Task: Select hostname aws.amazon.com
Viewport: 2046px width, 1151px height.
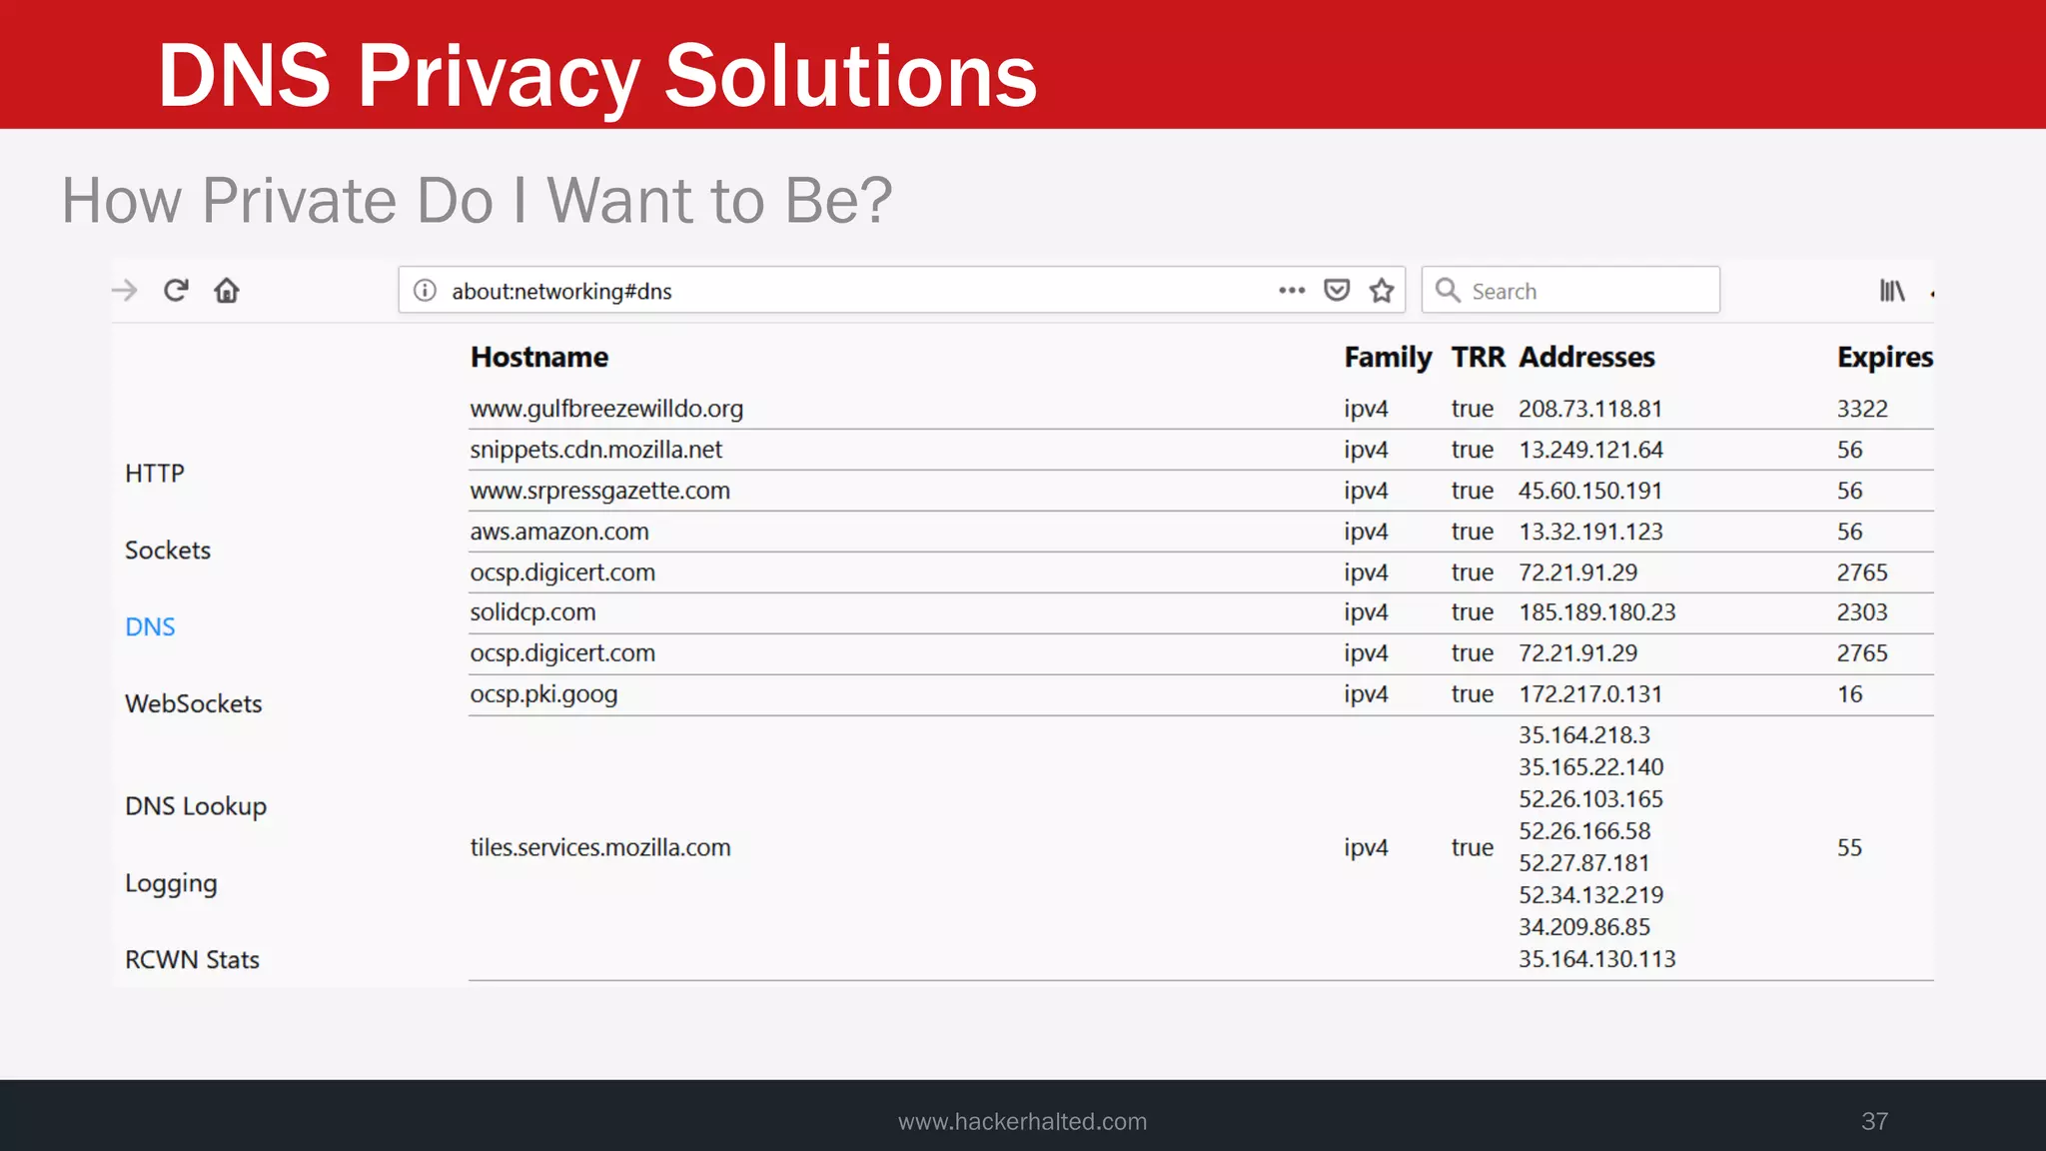Action: pyautogui.click(x=559, y=532)
